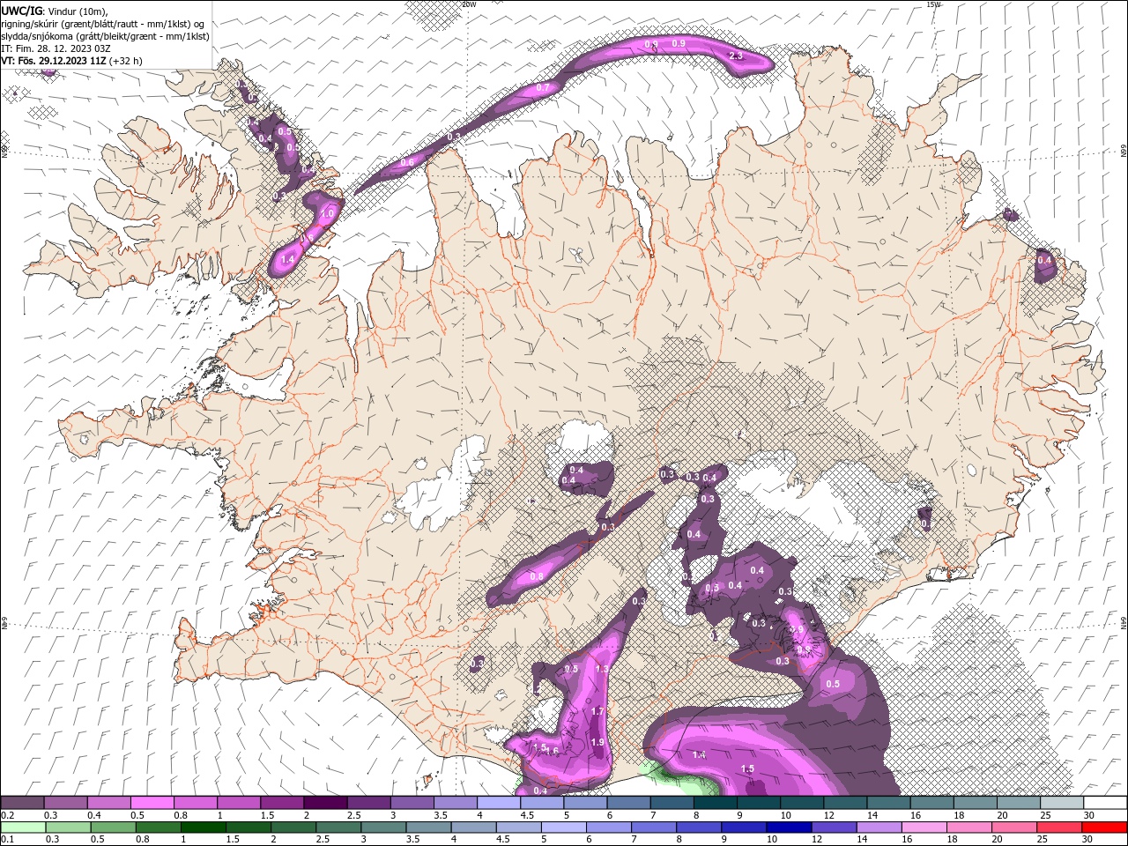Click the 1.7 precipitation value on the map

coord(597,711)
